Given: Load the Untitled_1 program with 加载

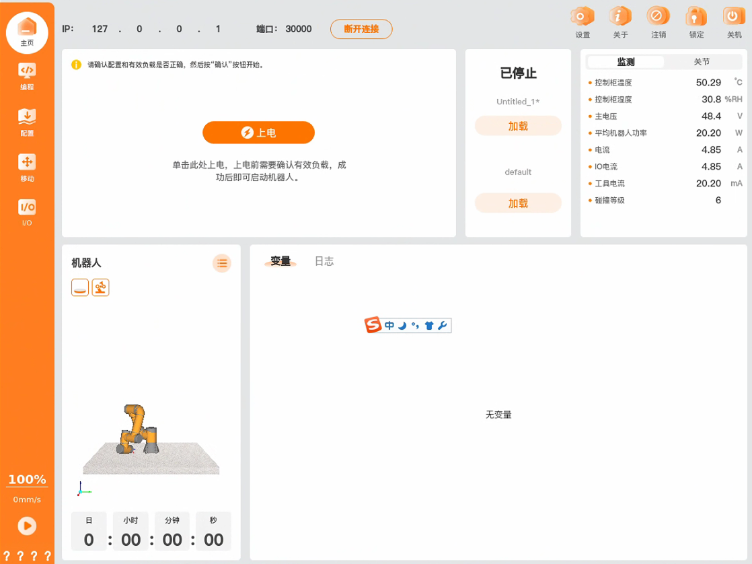Looking at the screenshot, I should tap(518, 126).
